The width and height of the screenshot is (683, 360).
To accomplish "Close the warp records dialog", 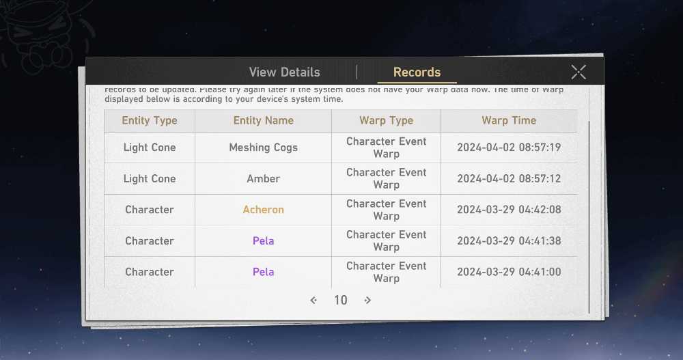I will pyautogui.click(x=579, y=72).
